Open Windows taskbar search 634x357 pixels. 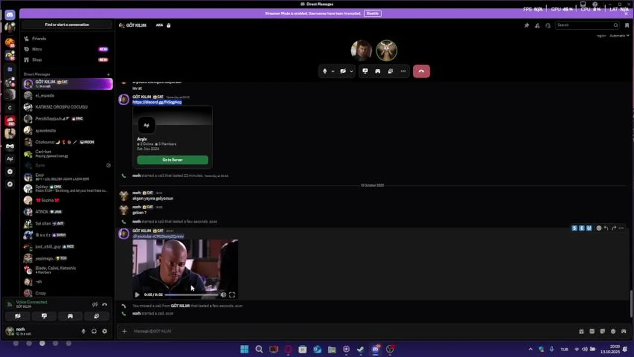pyautogui.click(x=259, y=350)
